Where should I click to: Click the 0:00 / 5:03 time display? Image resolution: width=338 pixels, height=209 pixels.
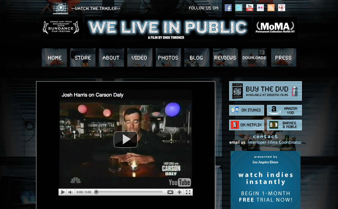pyautogui.click(x=84, y=192)
